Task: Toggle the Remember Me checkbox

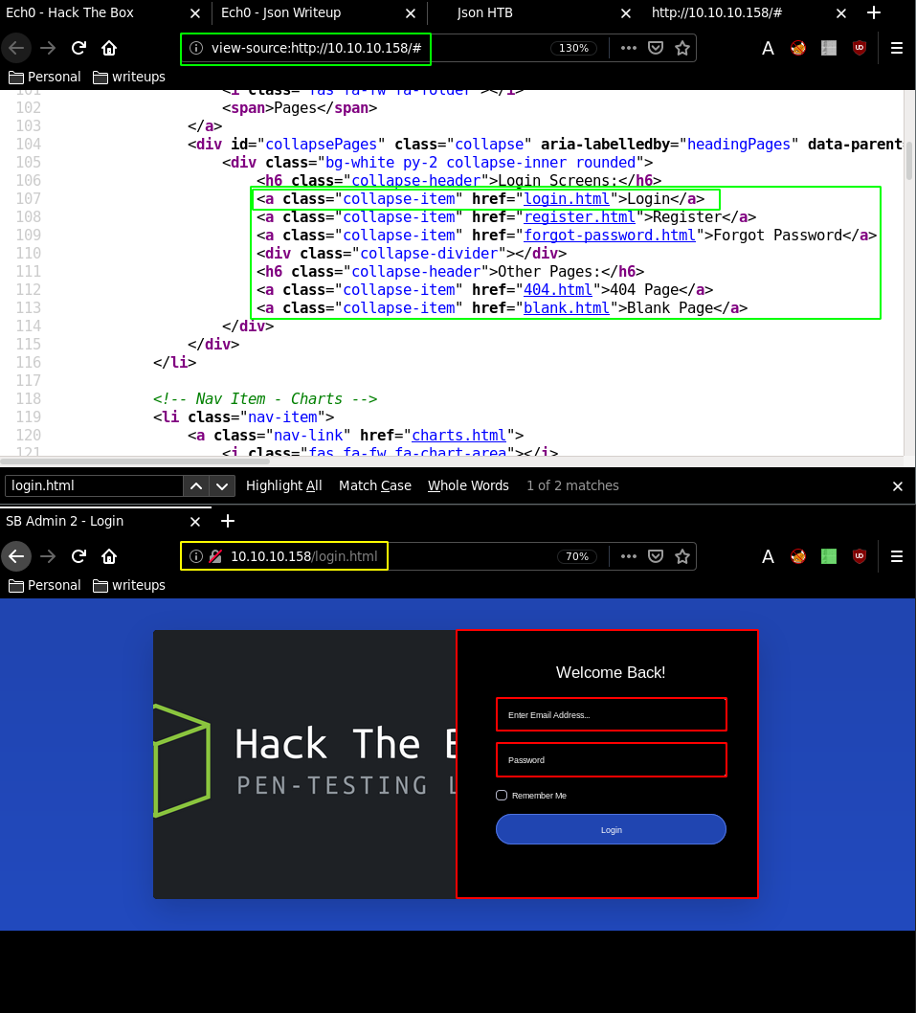Action: coord(502,796)
